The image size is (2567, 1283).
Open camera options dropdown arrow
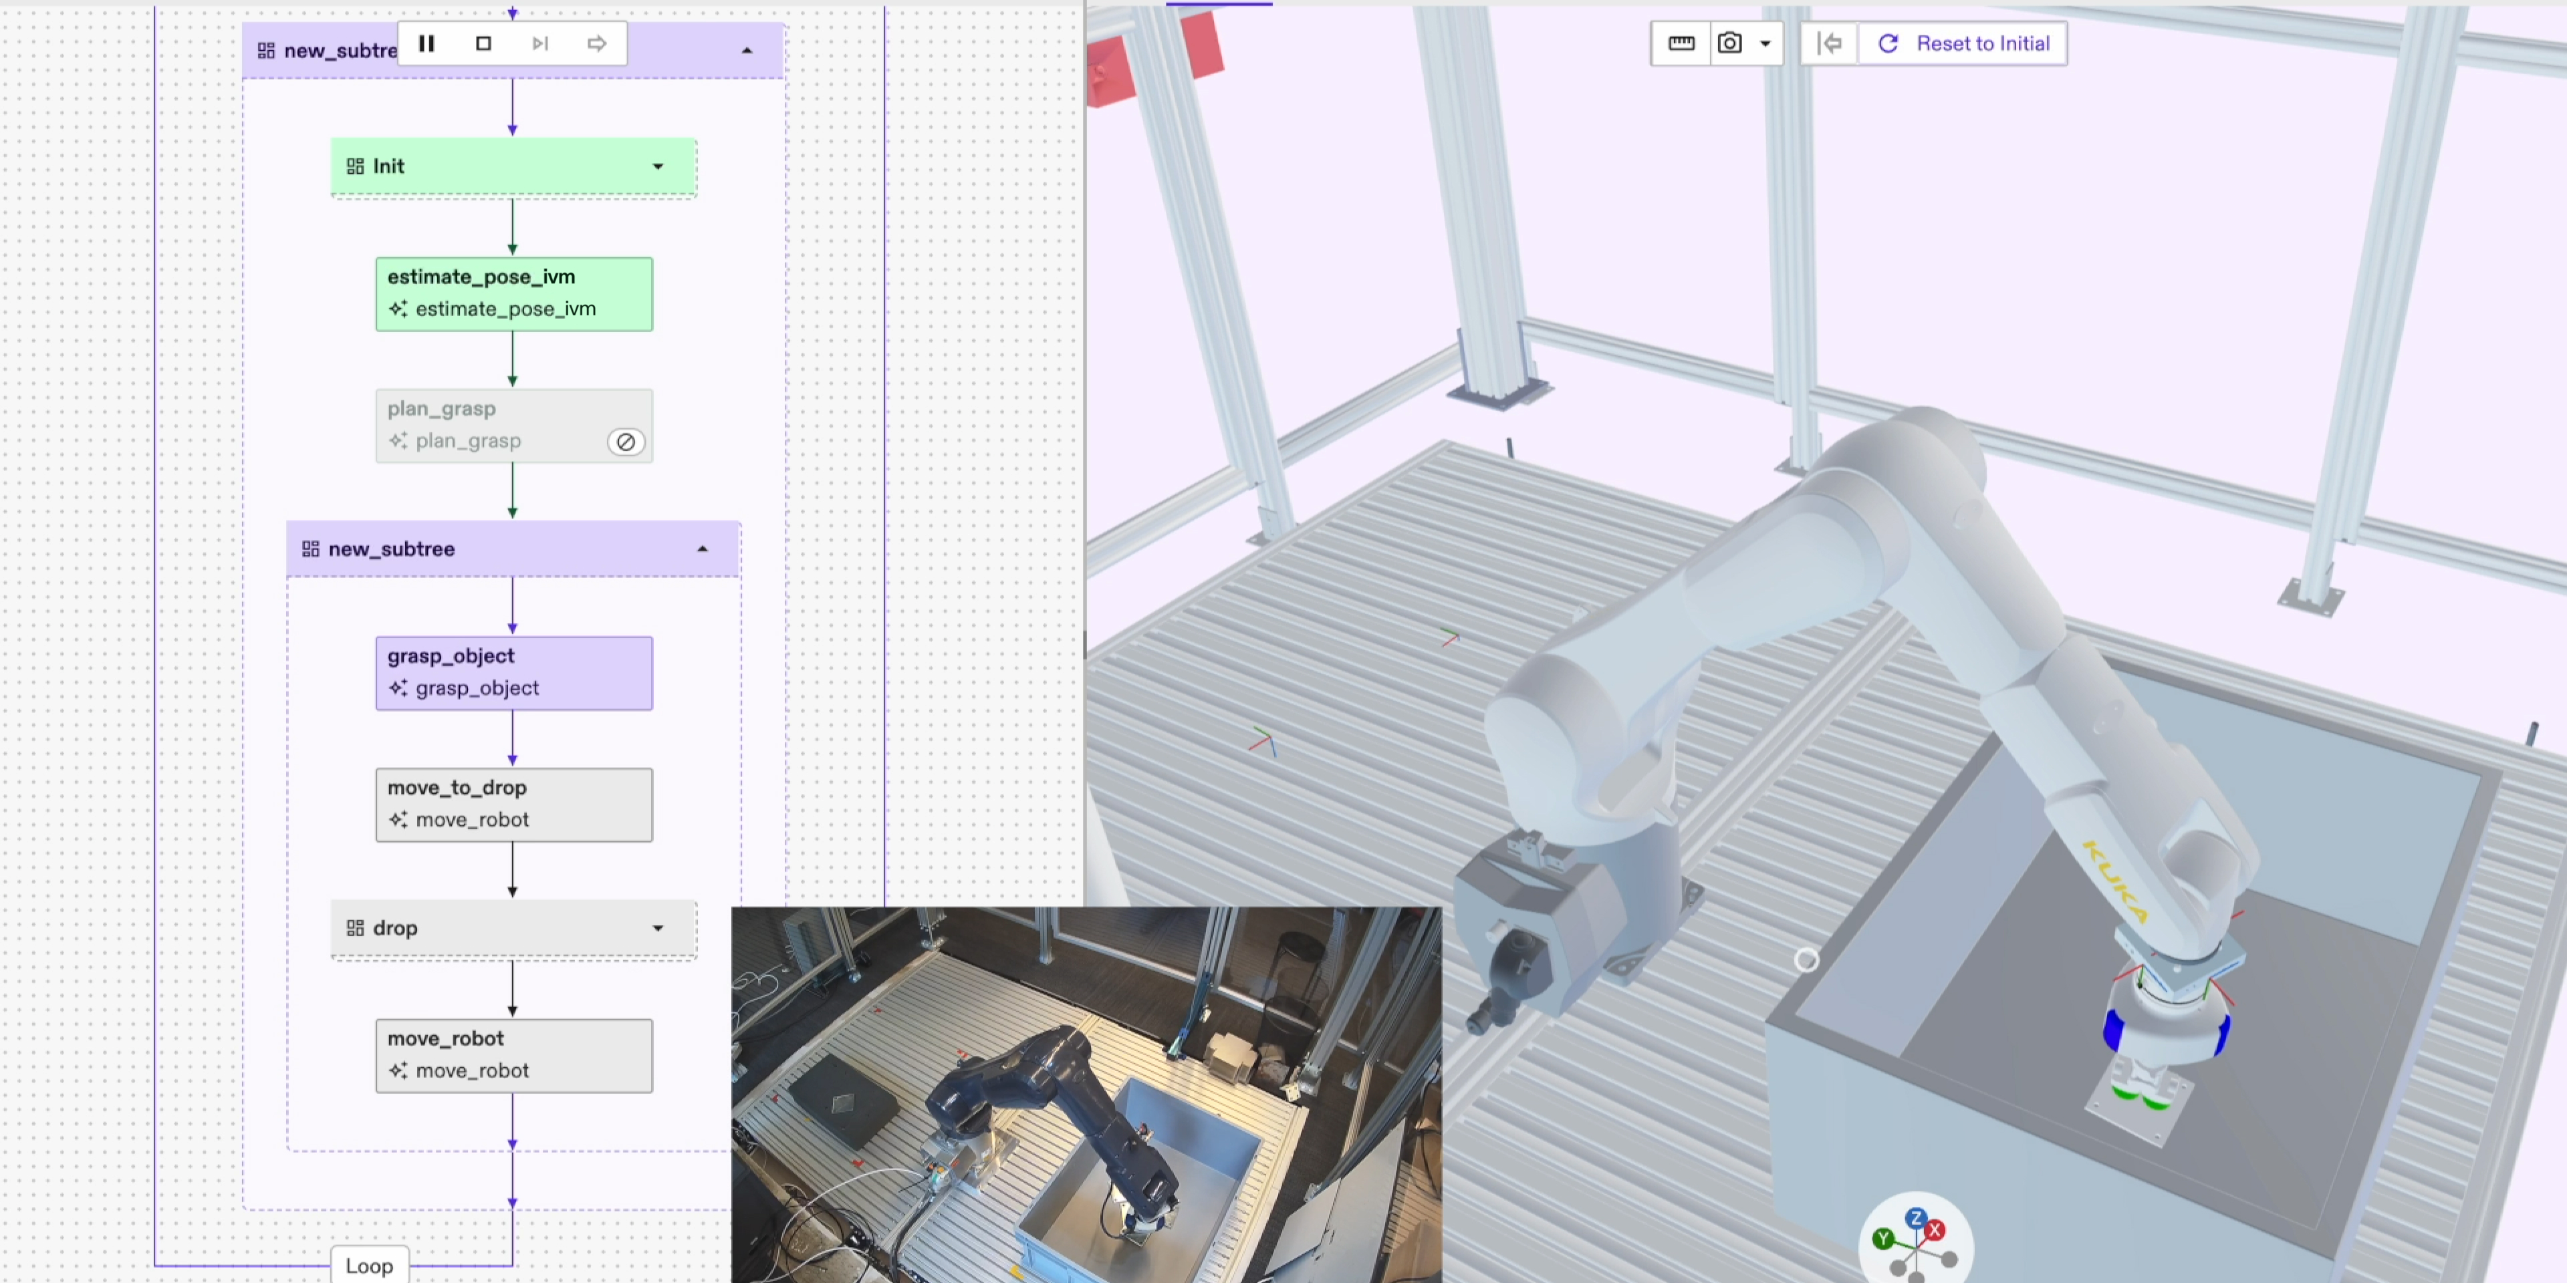click(x=1765, y=43)
